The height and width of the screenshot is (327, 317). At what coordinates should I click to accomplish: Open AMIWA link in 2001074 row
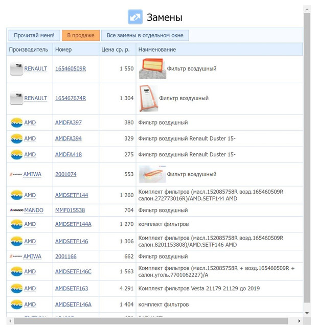click(x=32, y=174)
